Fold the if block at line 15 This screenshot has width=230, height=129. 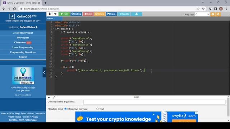(x=54, y=67)
